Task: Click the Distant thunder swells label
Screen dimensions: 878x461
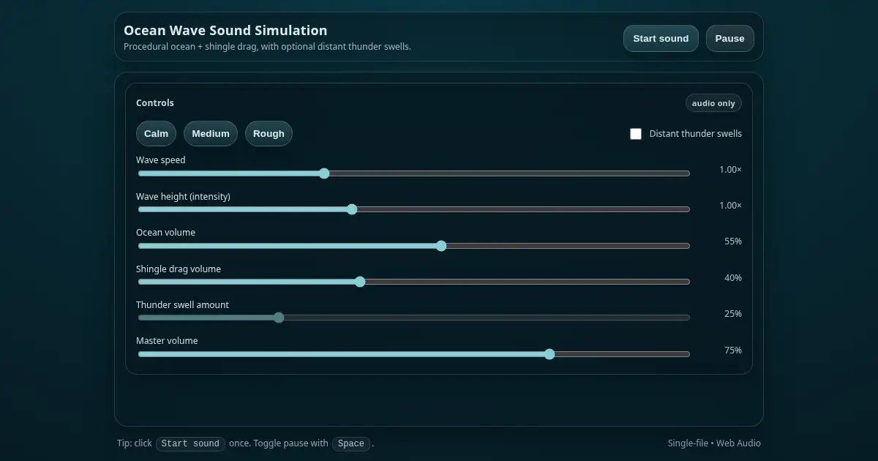Action: click(696, 134)
